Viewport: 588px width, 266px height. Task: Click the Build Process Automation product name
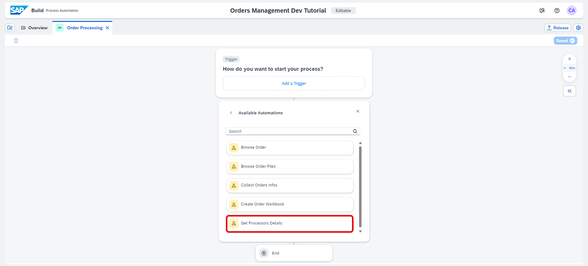(55, 11)
